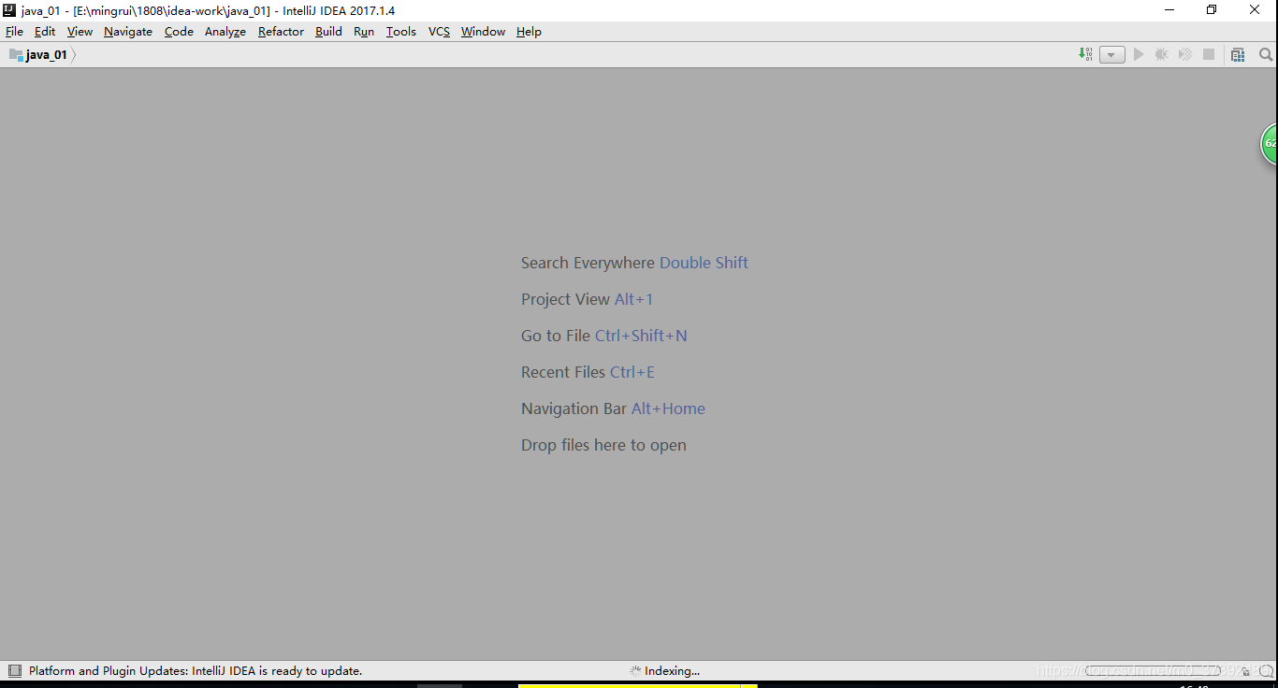Open the Edit menu

tap(45, 31)
